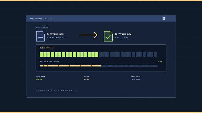
Task: Click the SECTOR CHECK label
Action: [x=40, y=77]
